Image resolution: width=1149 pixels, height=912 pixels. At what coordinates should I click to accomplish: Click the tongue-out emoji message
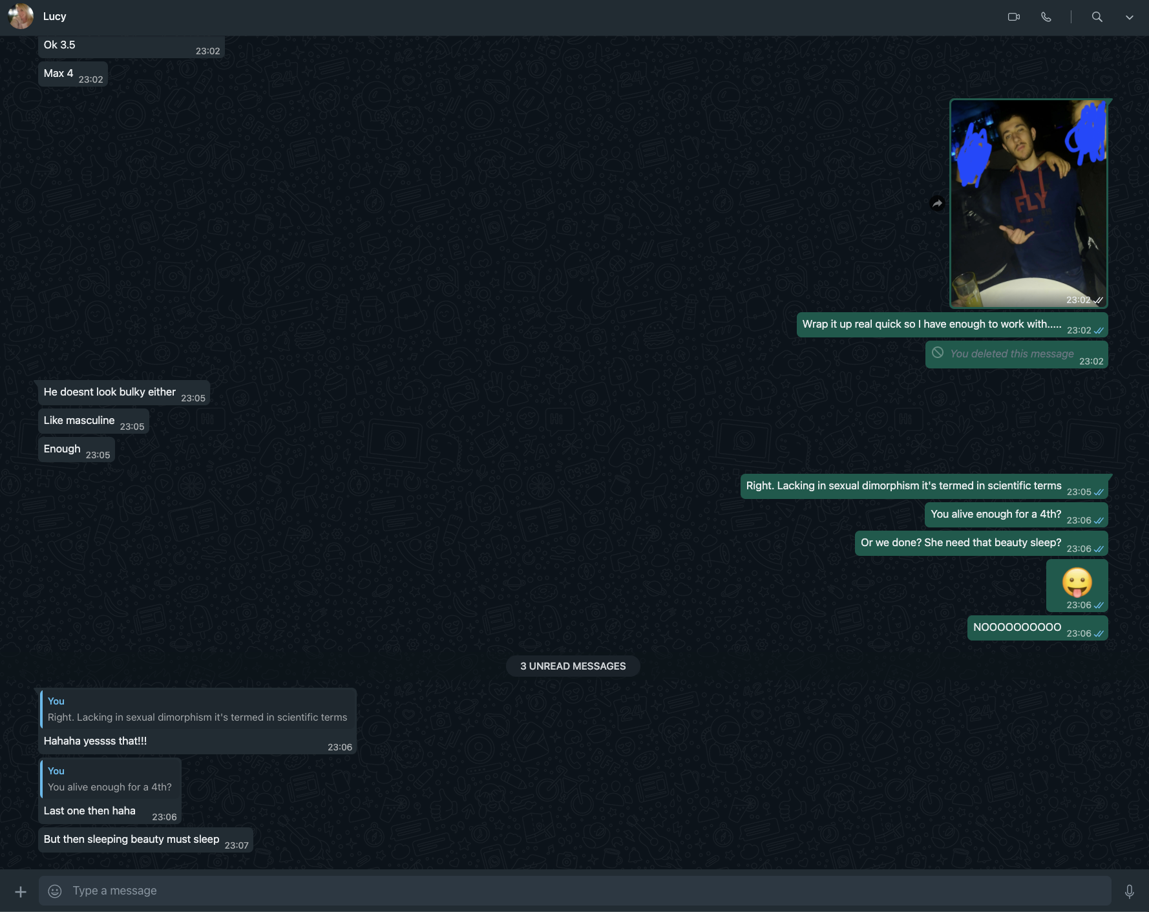[1077, 586]
